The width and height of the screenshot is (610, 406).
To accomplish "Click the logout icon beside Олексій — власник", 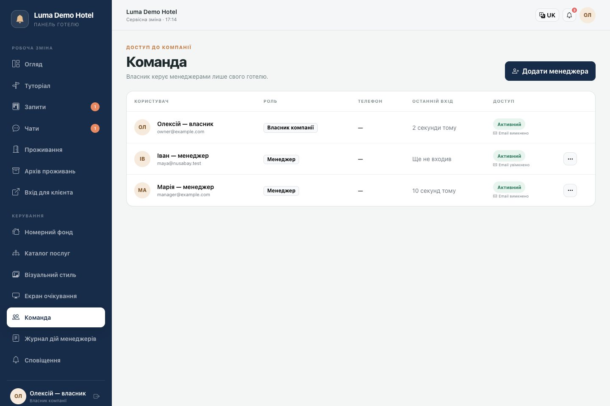I will [97, 396].
